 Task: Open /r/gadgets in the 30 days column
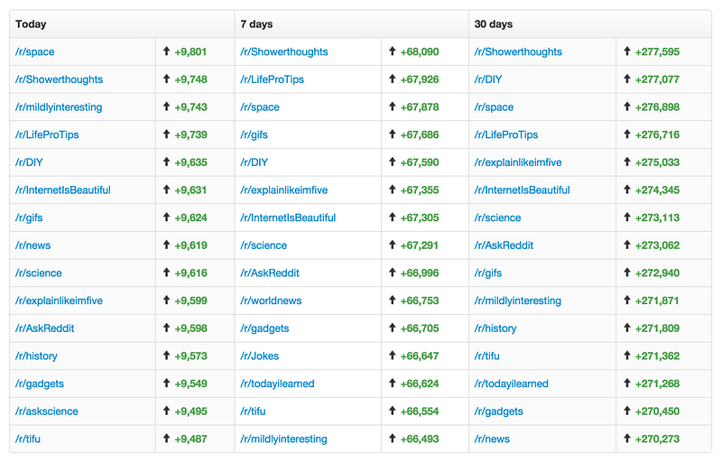coord(499,411)
